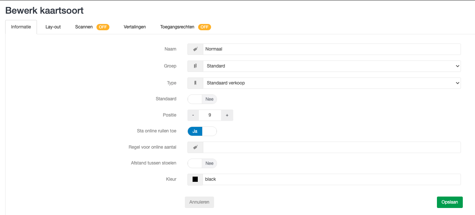
Task: Click the book icon beside the Groep dropdown
Action: point(195,66)
